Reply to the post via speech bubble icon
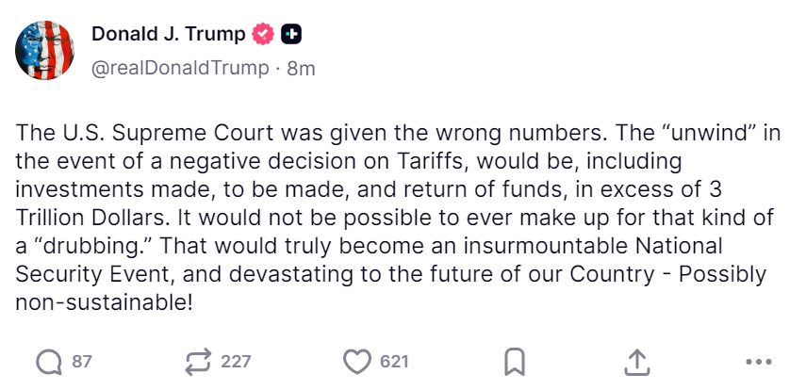Viewport: 806px width, 390px height. tap(49, 362)
